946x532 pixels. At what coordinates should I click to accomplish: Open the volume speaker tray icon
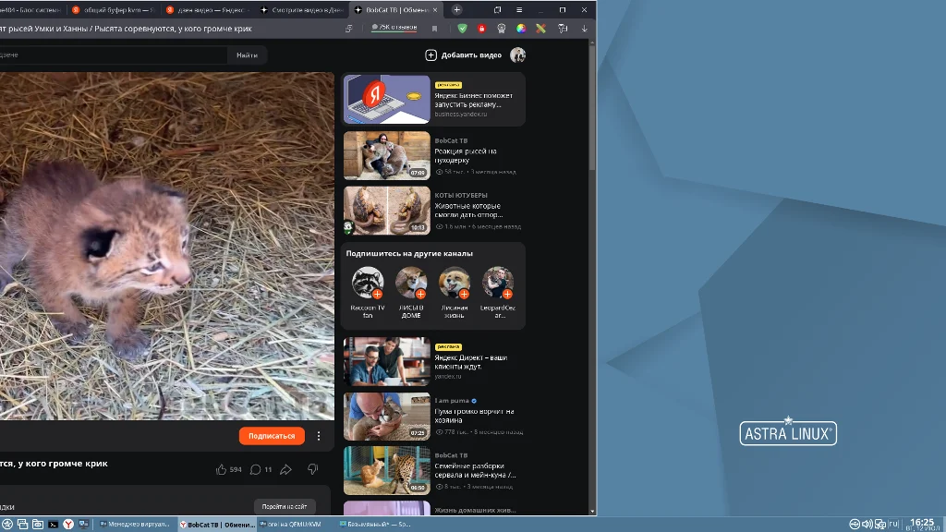pyautogui.click(x=867, y=525)
